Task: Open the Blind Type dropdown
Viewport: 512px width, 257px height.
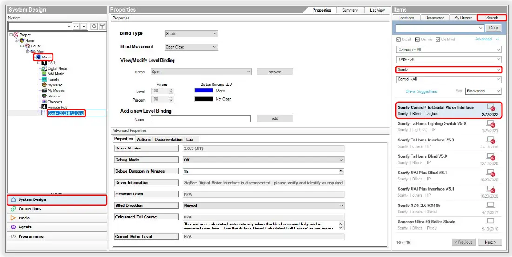Action: tap(191, 33)
